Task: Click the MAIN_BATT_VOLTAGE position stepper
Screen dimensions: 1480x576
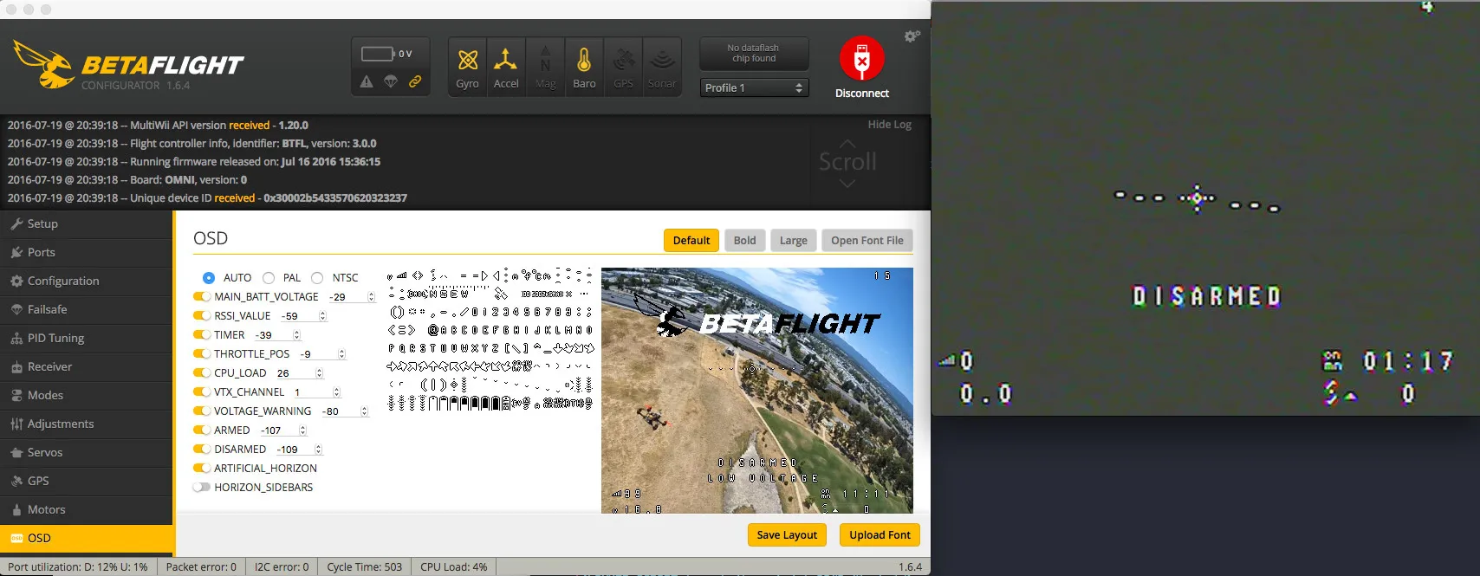Action: (x=371, y=297)
